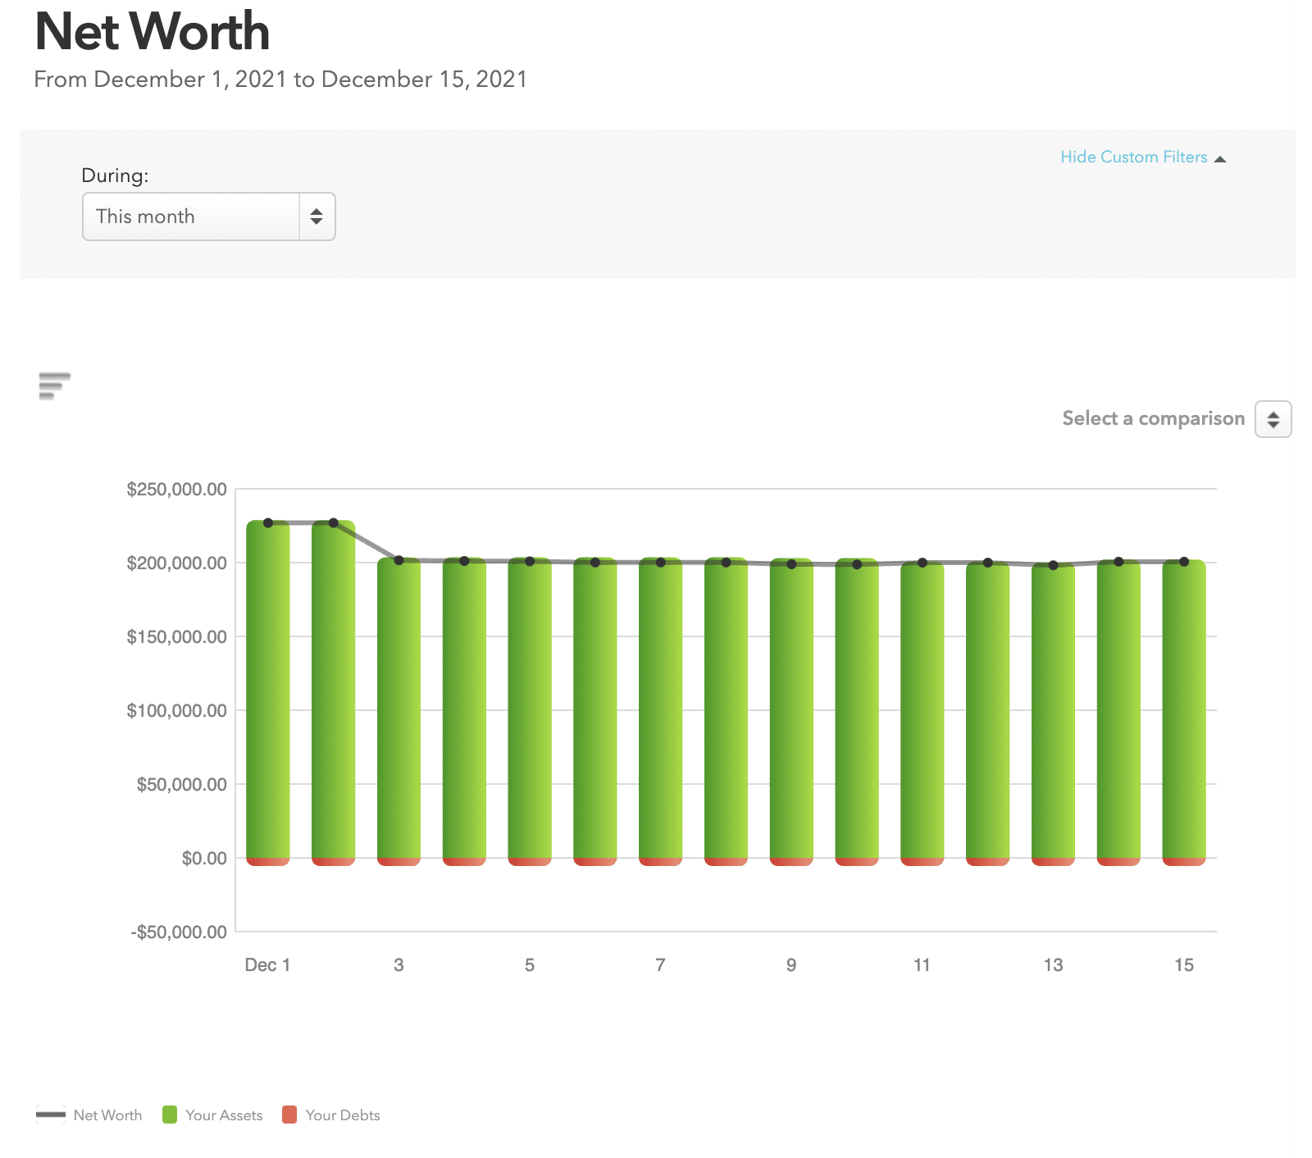Click the green Your Assets legend swatch
Screen dimensions: 1312x1158
[170, 1115]
